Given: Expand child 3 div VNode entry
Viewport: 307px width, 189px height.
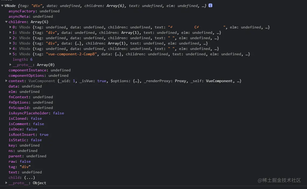Looking at the screenshot, I should pyautogui.click(x=10, y=43).
